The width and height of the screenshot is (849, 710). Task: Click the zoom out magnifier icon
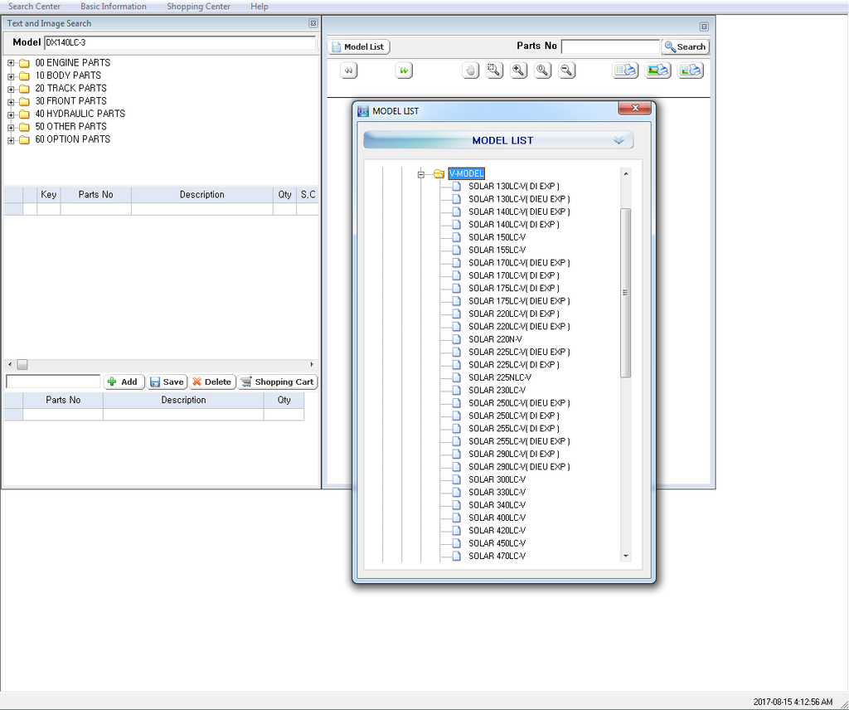566,71
